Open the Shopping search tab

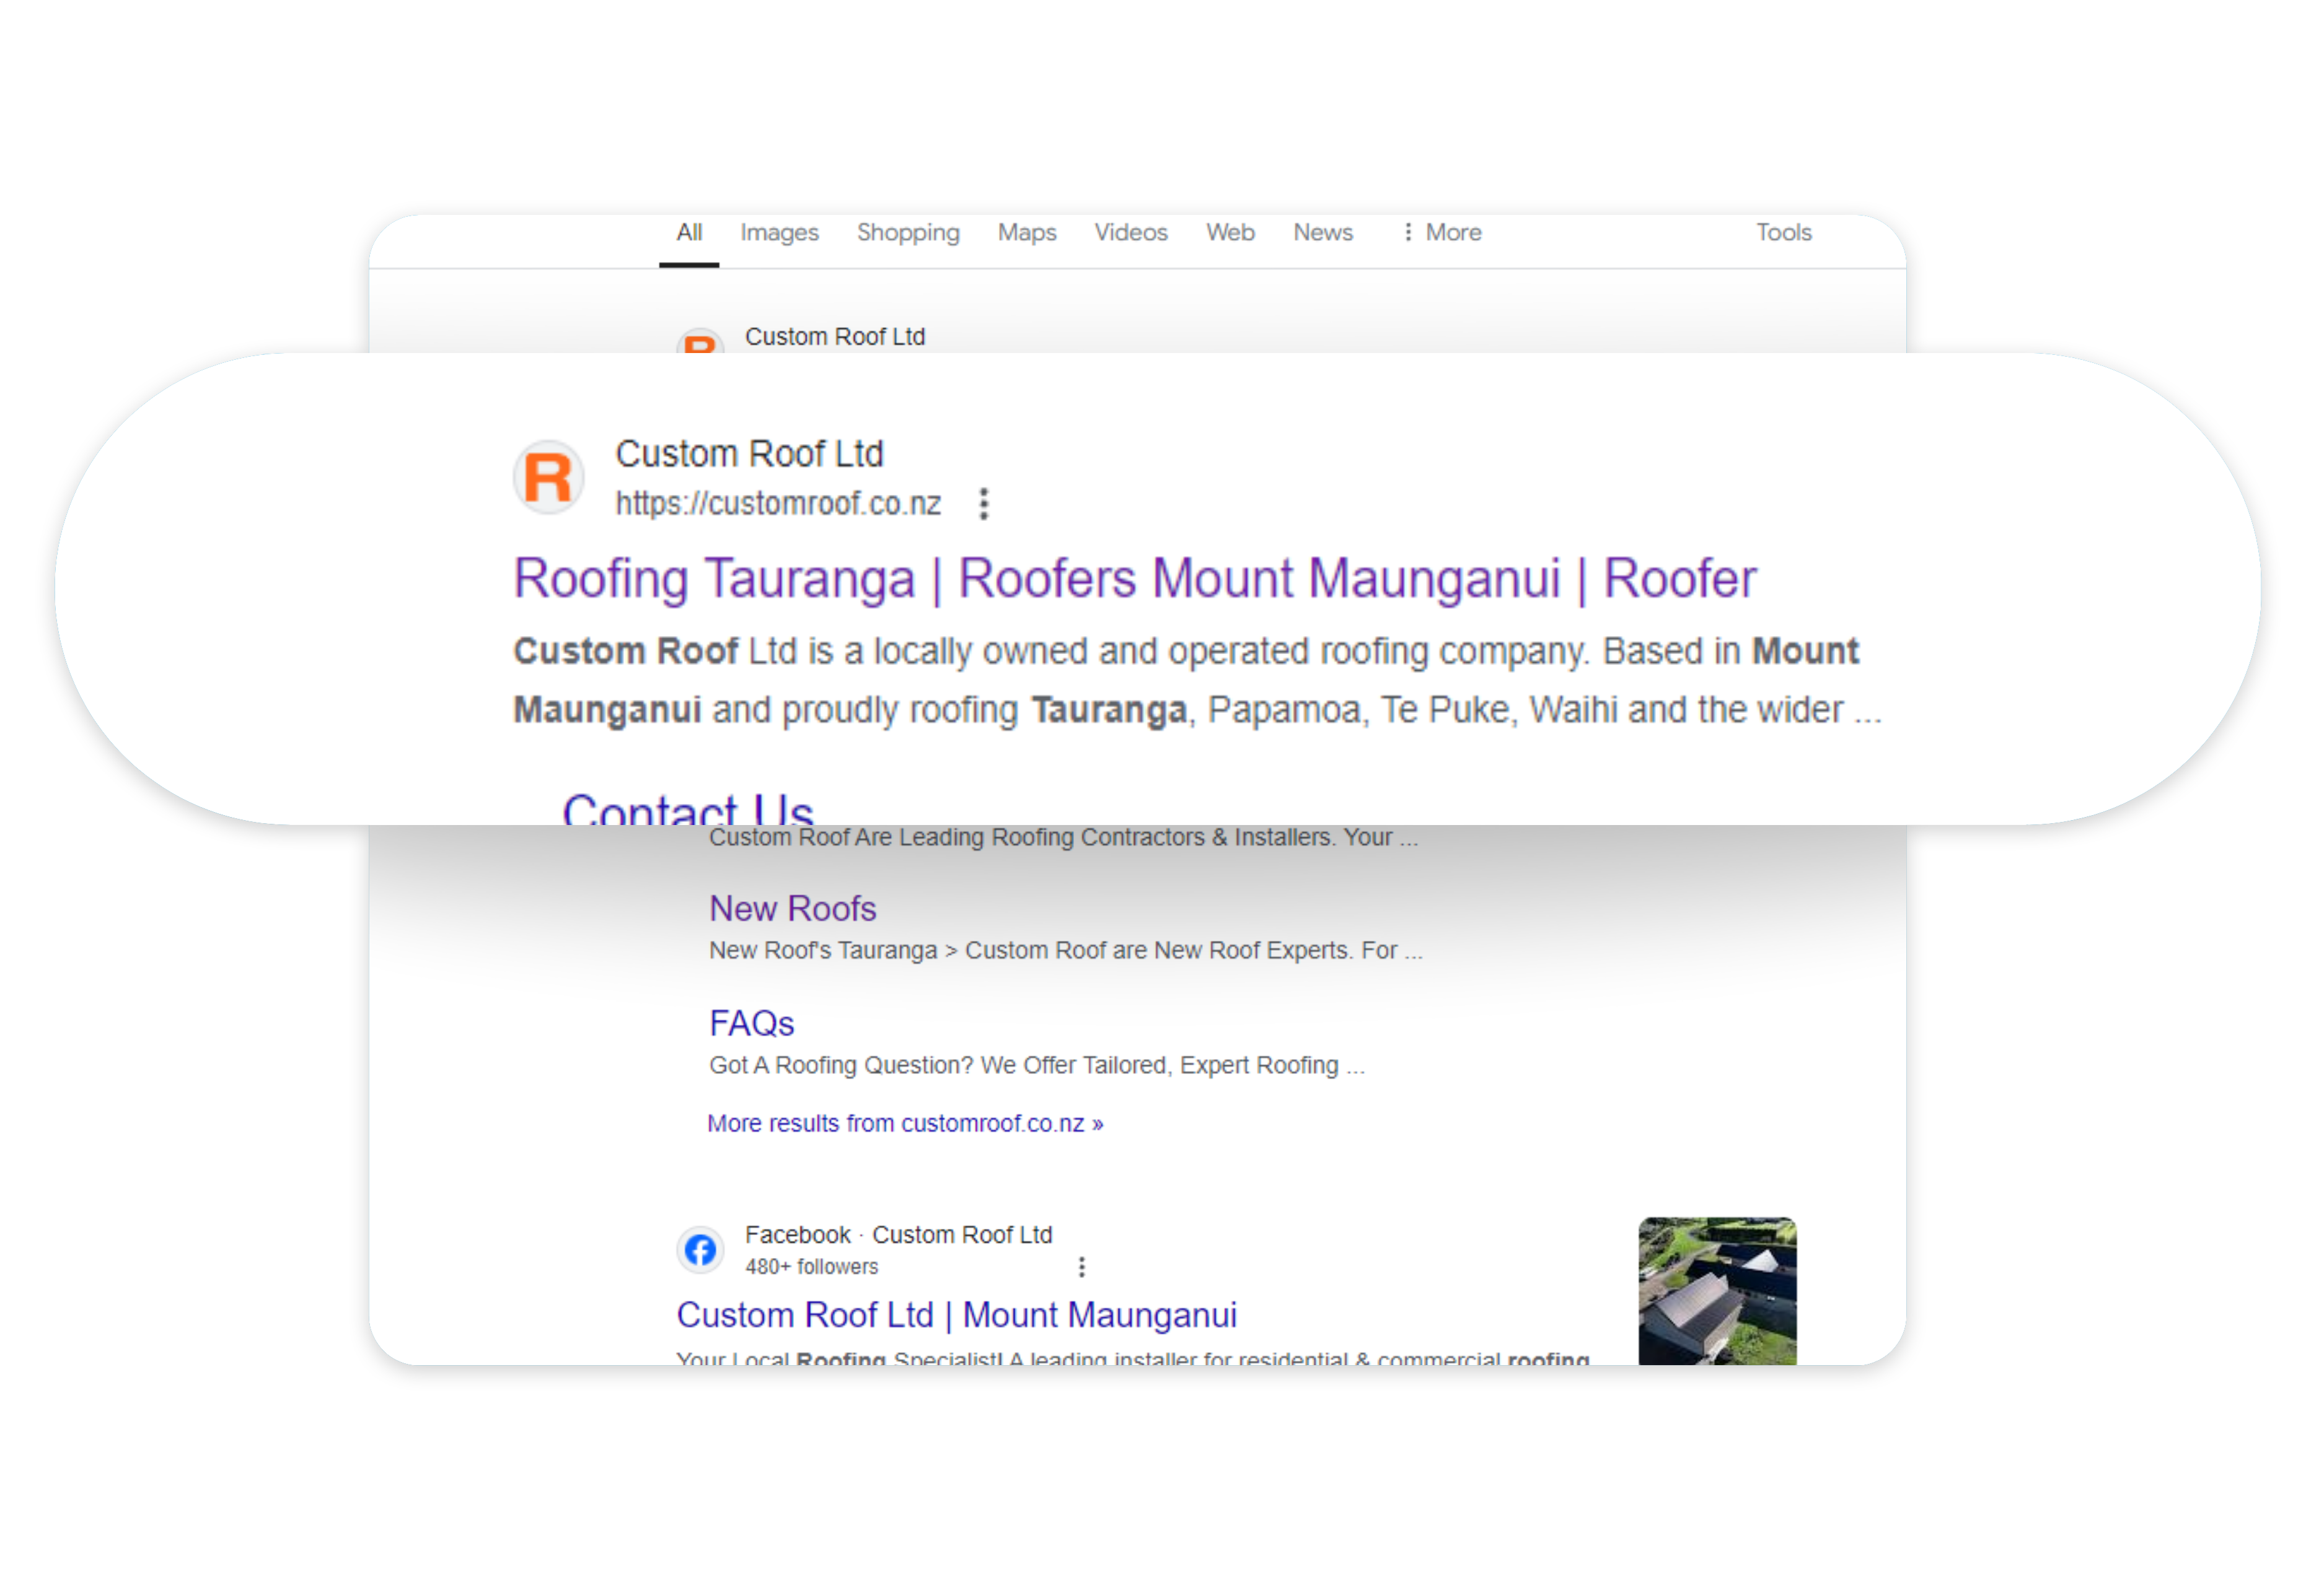click(x=908, y=233)
